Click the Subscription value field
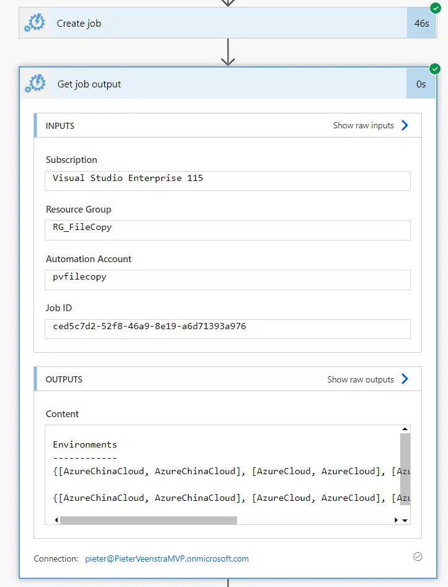Image resolution: width=448 pixels, height=587 pixels. pyautogui.click(x=228, y=181)
